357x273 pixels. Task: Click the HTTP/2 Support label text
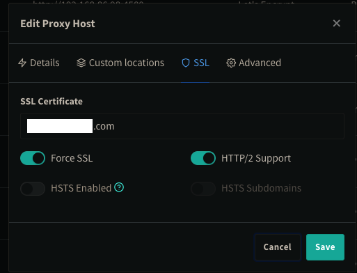[x=256, y=158]
